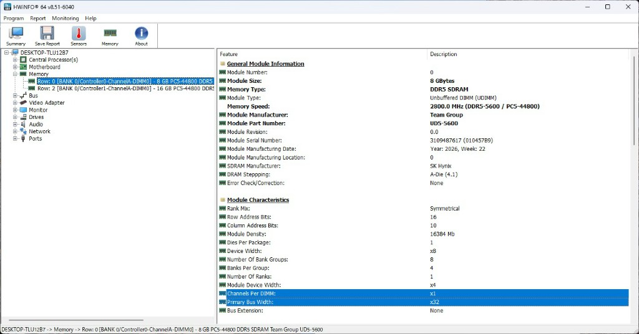Open the Summary toolbar icon

point(16,36)
